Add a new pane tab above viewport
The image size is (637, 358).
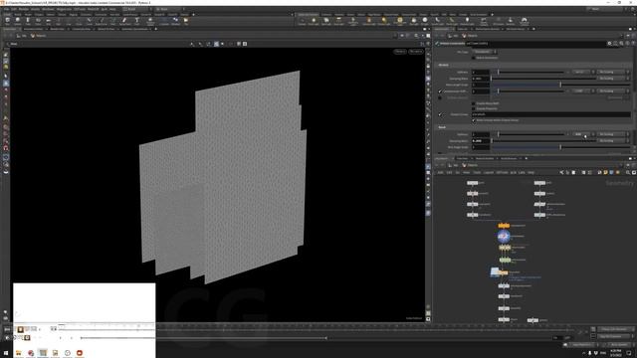click(x=155, y=29)
